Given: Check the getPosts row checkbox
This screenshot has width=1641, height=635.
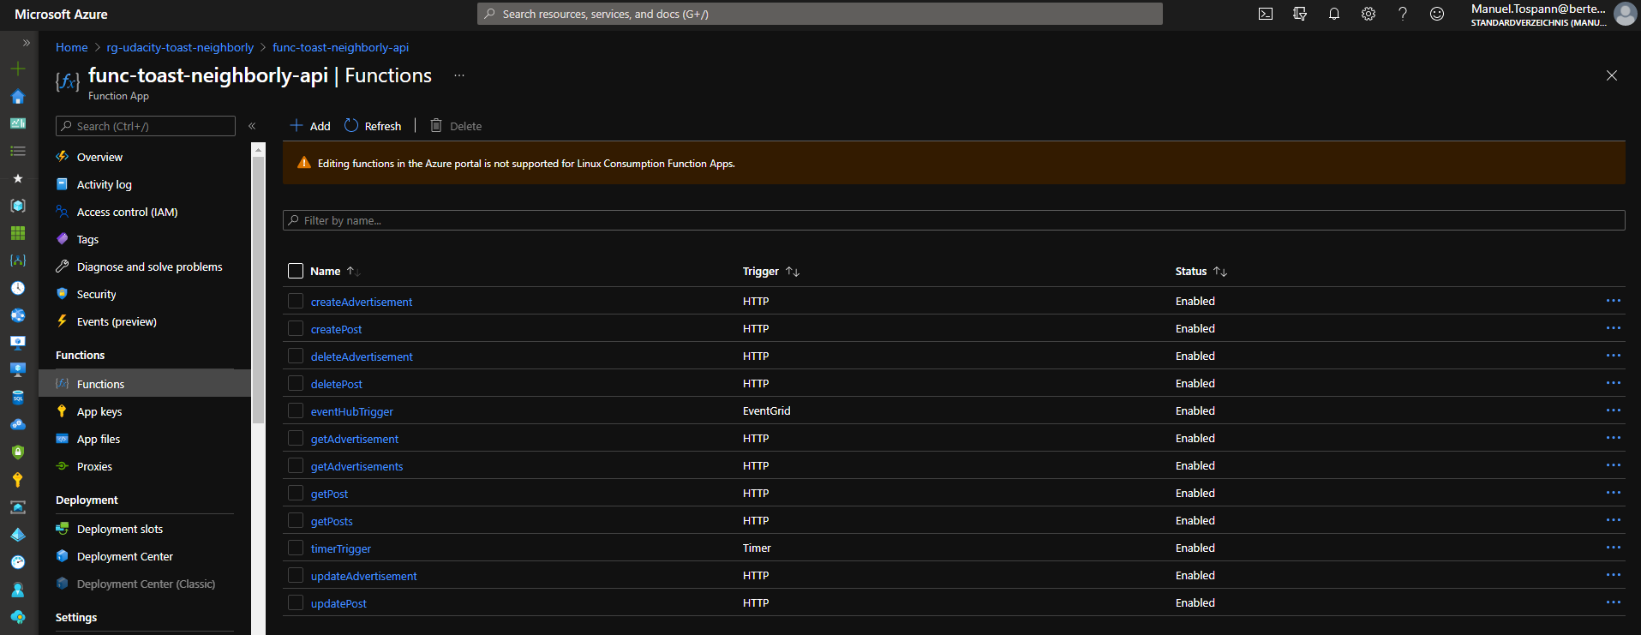Looking at the screenshot, I should [296, 520].
